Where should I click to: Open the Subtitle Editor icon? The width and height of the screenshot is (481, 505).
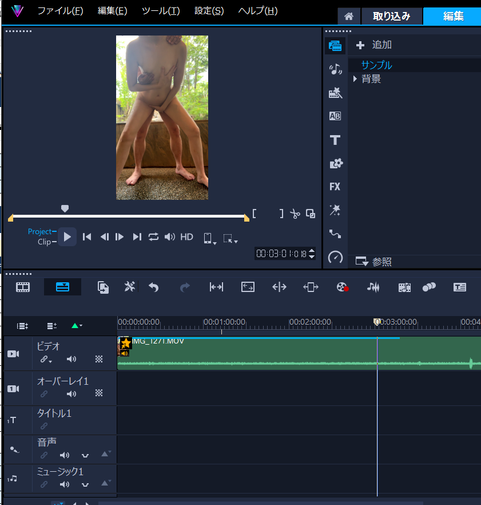pos(460,287)
